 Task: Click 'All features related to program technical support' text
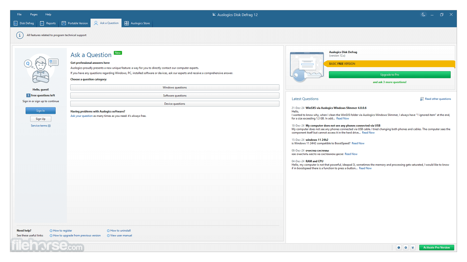[56, 35]
